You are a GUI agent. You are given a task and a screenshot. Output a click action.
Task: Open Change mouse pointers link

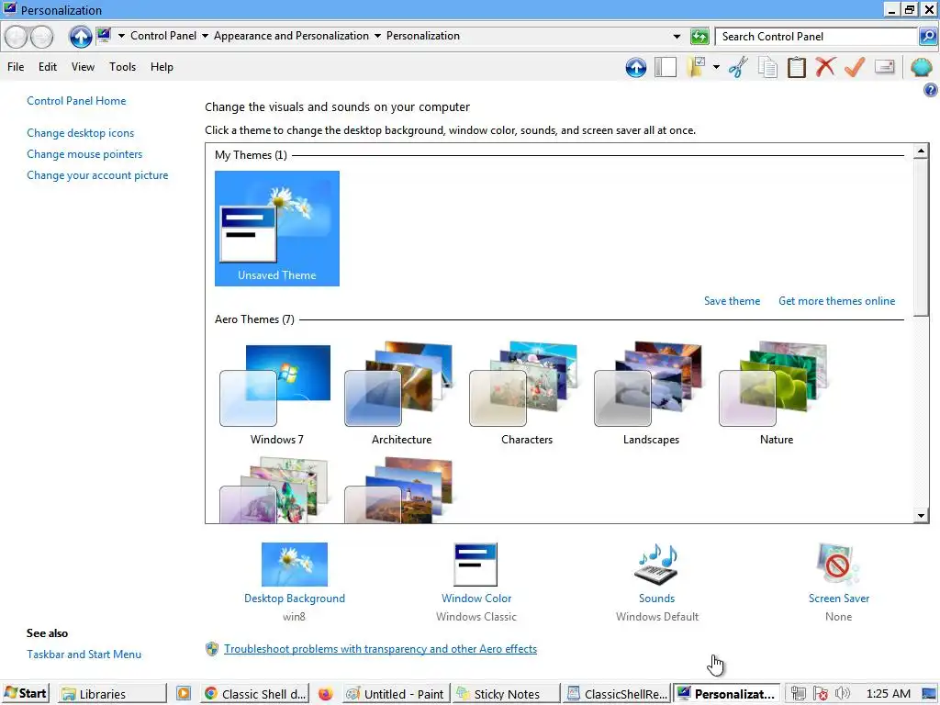coord(84,154)
